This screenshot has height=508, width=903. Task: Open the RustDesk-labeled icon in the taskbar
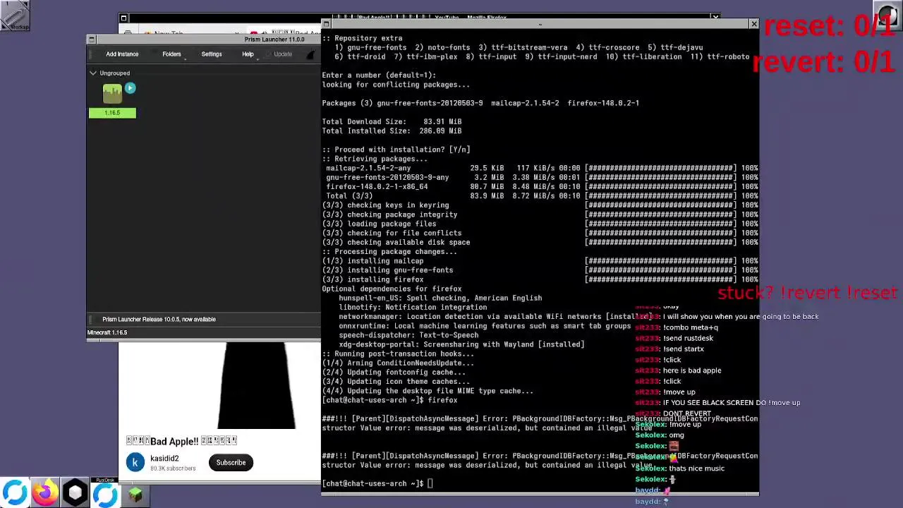pos(105,493)
